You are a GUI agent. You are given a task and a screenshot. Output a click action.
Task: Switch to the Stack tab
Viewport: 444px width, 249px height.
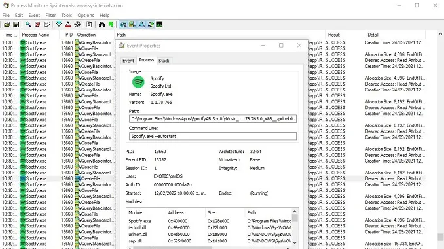[x=164, y=61]
